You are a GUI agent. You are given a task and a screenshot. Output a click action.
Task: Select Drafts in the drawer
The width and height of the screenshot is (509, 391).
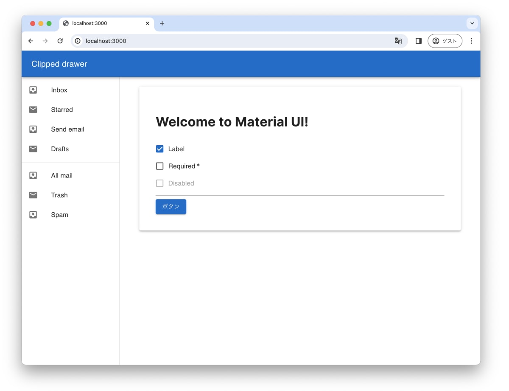pyautogui.click(x=70, y=149)
